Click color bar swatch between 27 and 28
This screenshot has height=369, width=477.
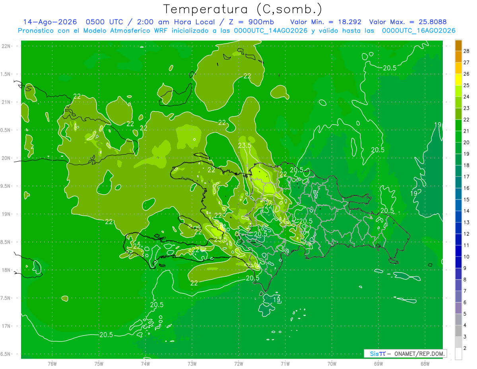[x=458, y=57]
